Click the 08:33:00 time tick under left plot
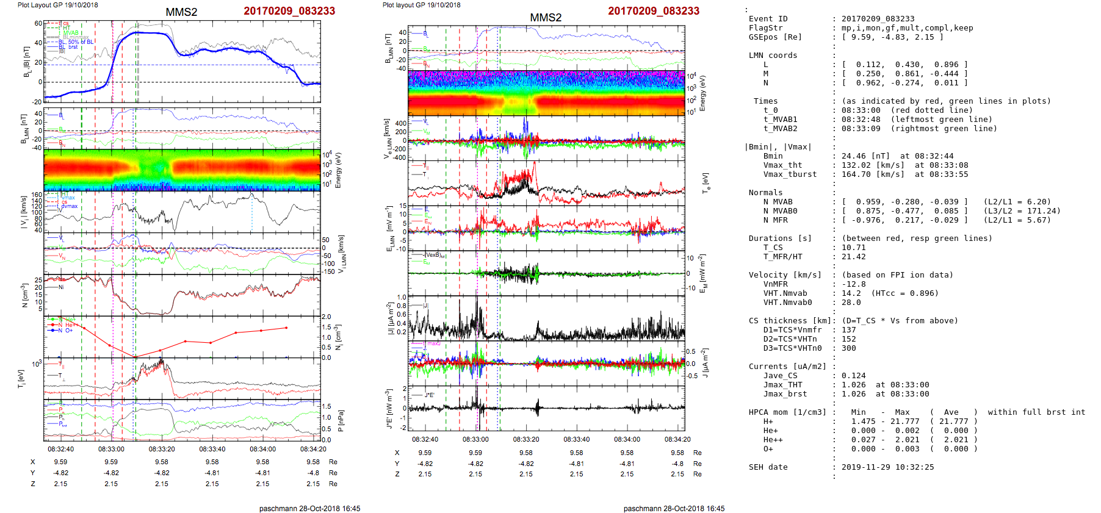1101x513 pixels. tap(111, 449)
